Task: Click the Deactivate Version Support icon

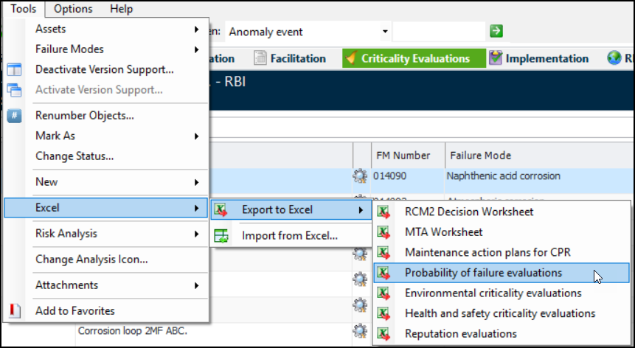Action: pos(15,70)
